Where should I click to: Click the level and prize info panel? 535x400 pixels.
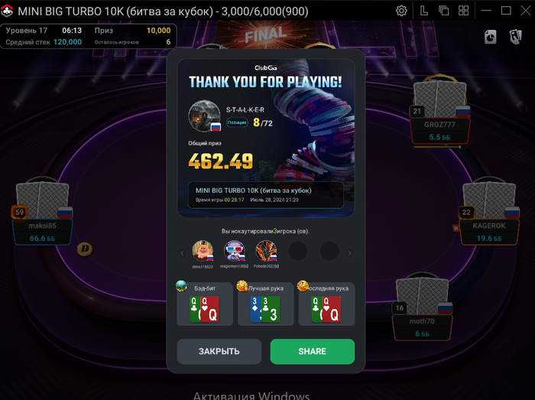tap(89, 36)
